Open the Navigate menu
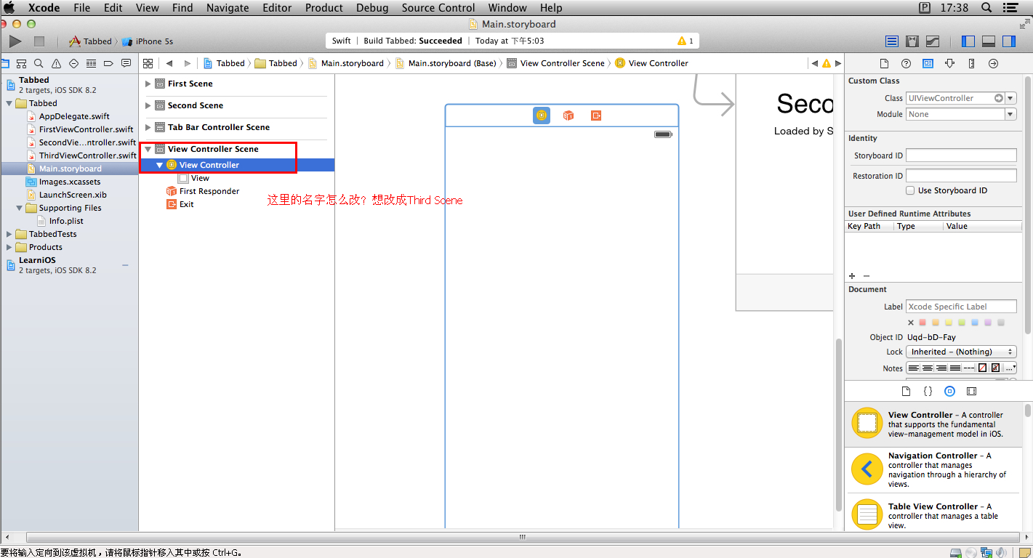Image resolution: width=1033 pixels, height=558 pixels. pos(228,8)
